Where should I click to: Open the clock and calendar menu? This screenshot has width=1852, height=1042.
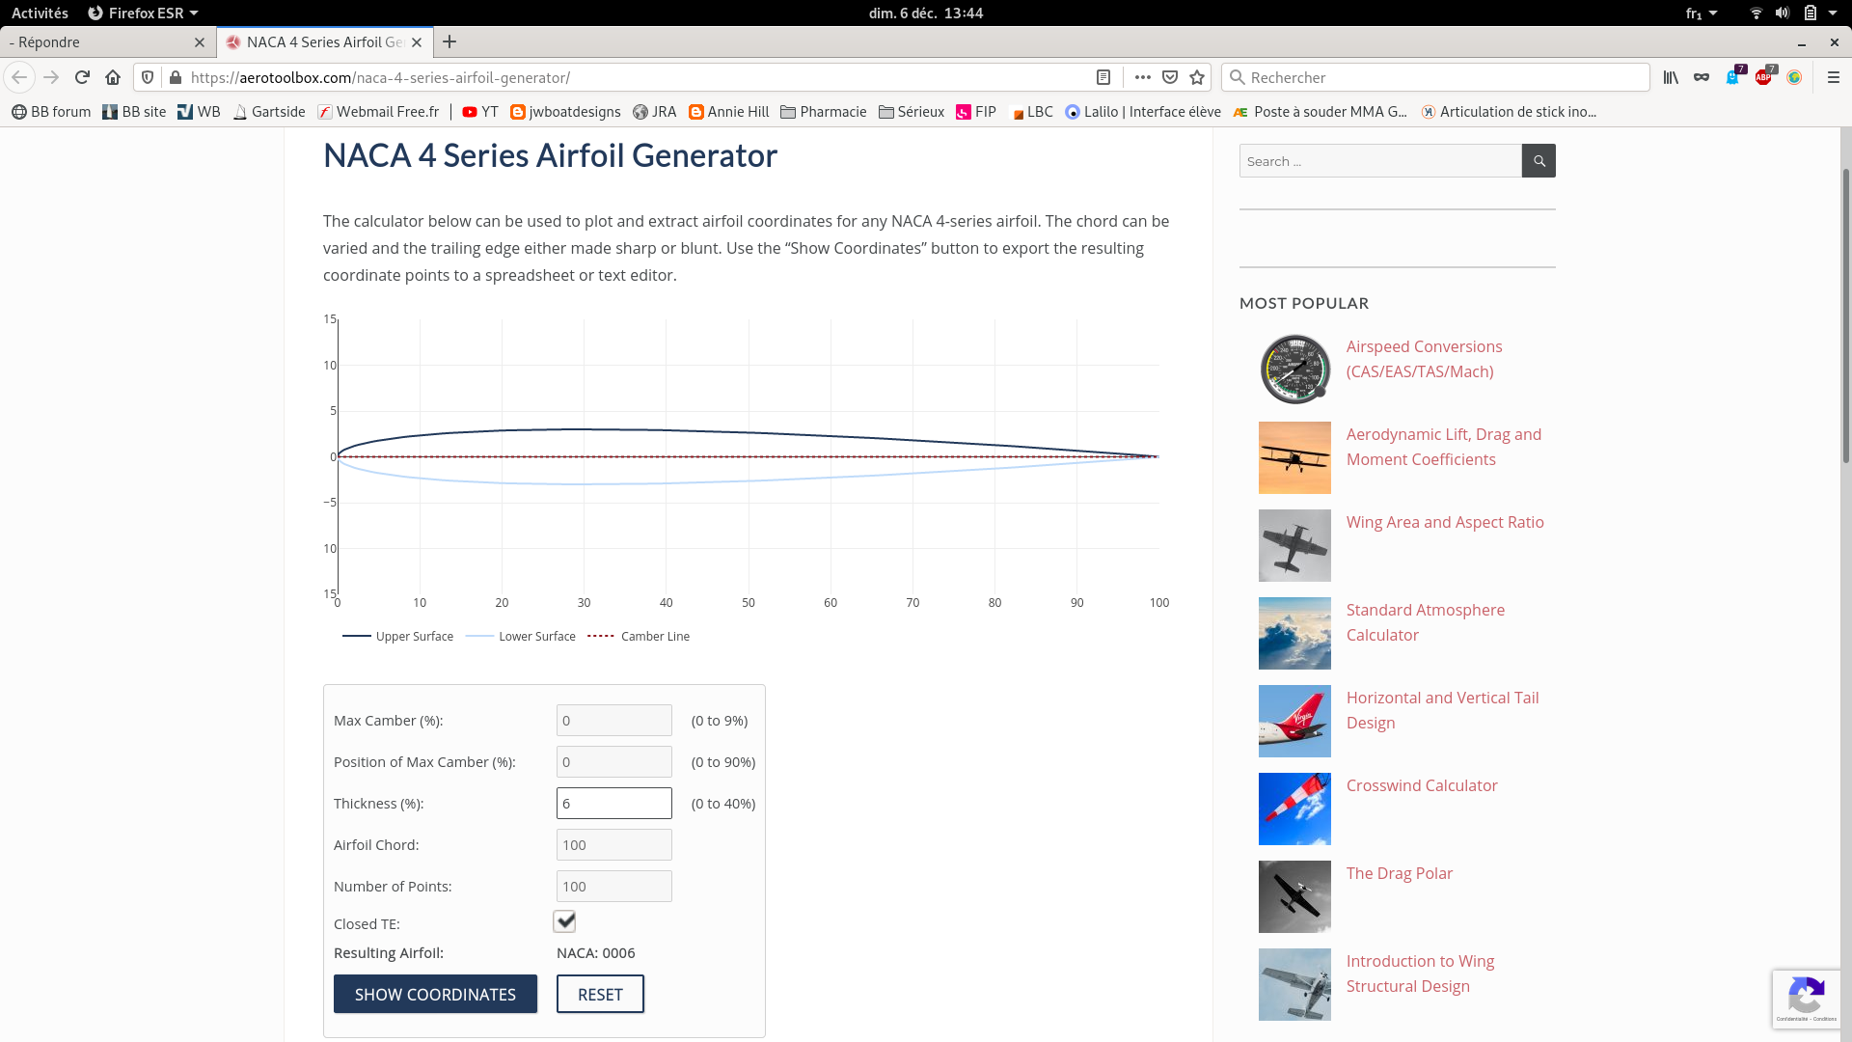click(x=926, y=13)
